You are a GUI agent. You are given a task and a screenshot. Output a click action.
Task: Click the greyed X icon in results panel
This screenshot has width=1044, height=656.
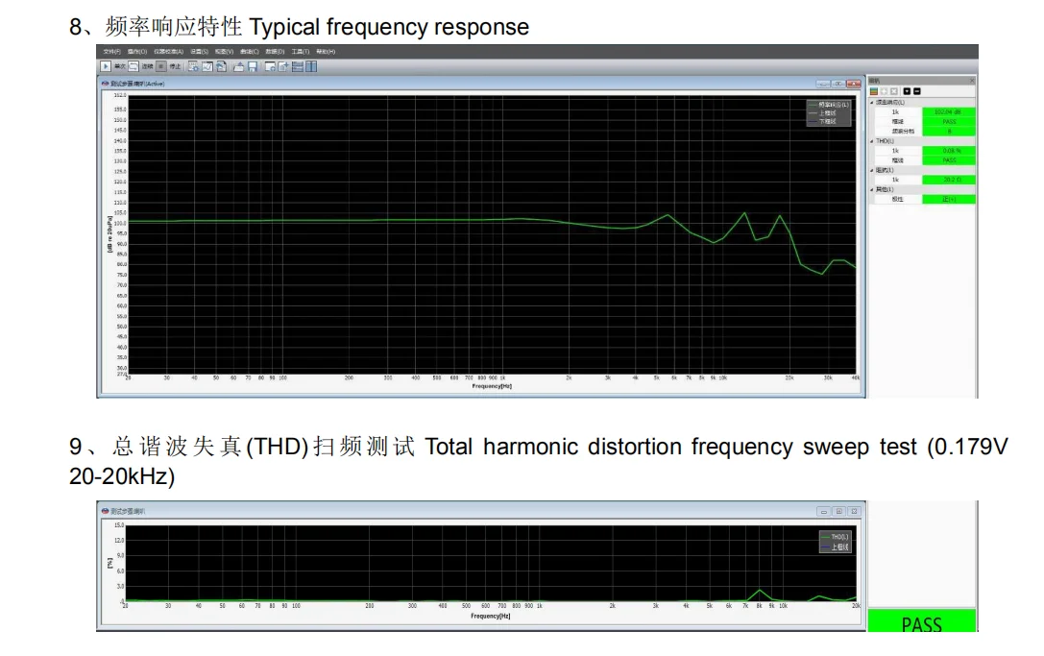click(893, 91)
